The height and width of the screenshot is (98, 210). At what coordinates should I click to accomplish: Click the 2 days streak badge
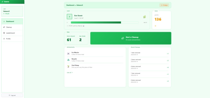[164, 5]
